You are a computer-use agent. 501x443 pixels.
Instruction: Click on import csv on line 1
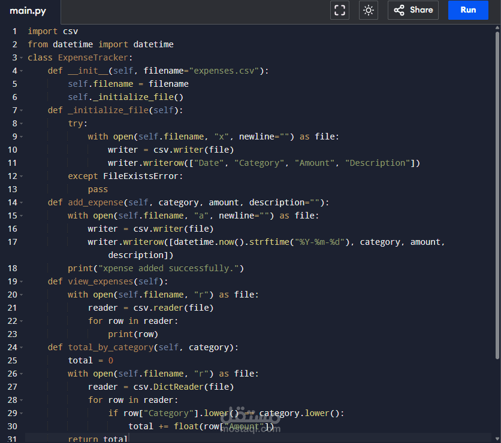[x=53, y=31]
